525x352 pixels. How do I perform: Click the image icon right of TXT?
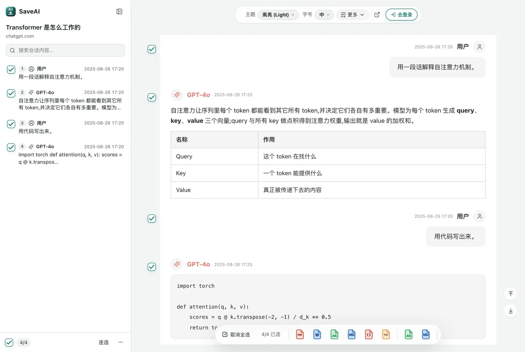click(409, 334)
